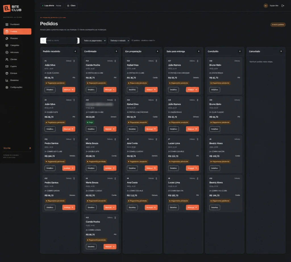This screenshot has width=291, height=262.
Task: Open the Estoque menu item
Action: (17, 73)
